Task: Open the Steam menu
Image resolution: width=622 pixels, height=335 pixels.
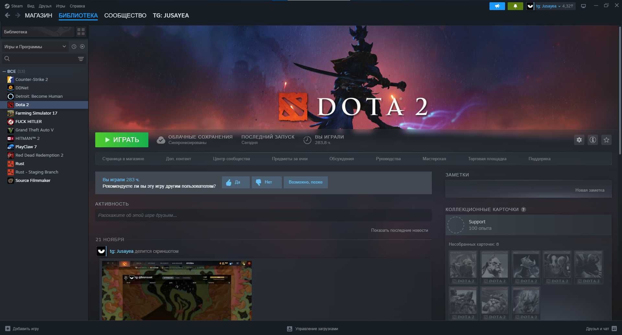Action: pyautogui.click(x=14, y=6)
